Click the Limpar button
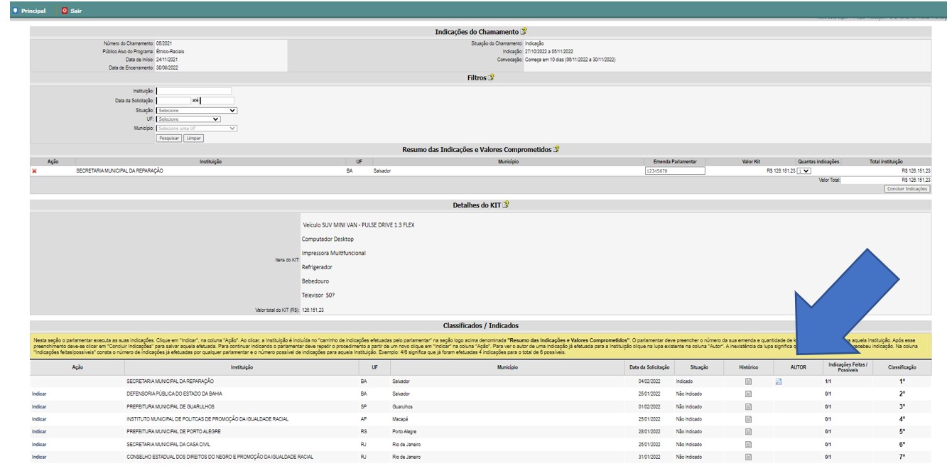The width and height of the screenshot is (952, 466). pos(193,138)
